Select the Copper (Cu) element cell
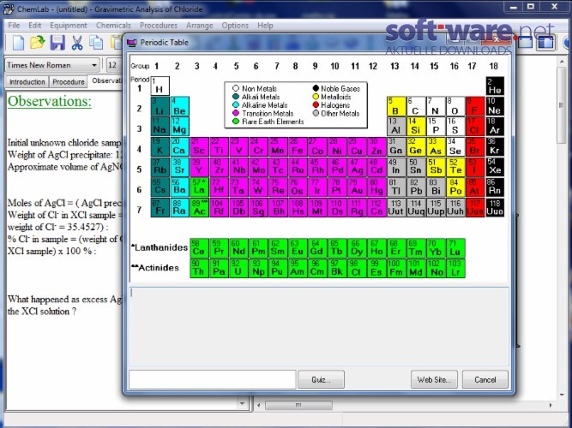Screen dimensions: 572x428 (x=357, y=146)
